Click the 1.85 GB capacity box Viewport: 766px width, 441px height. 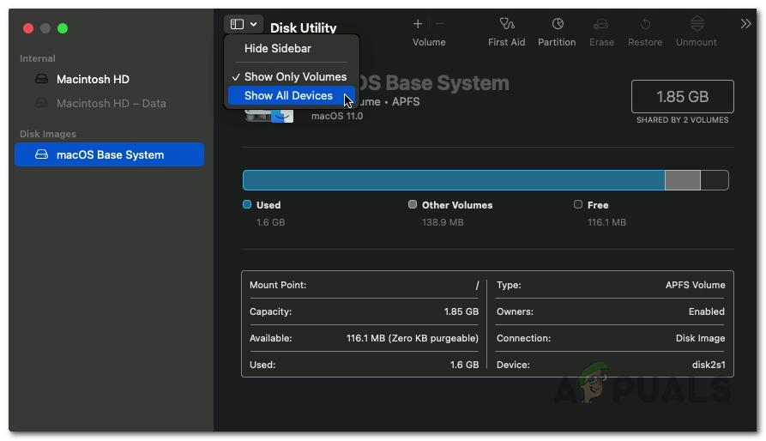point(682,97)
